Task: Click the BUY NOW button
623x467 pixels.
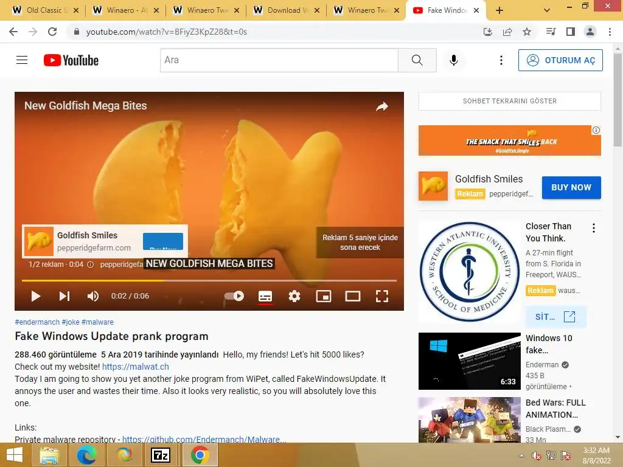Action: tap(571, 187)
